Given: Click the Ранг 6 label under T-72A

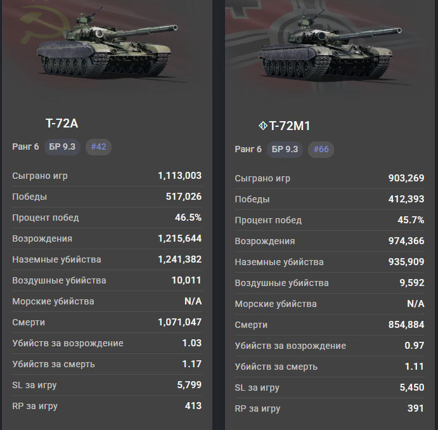Looking at the screenshot, I should 25,147.
